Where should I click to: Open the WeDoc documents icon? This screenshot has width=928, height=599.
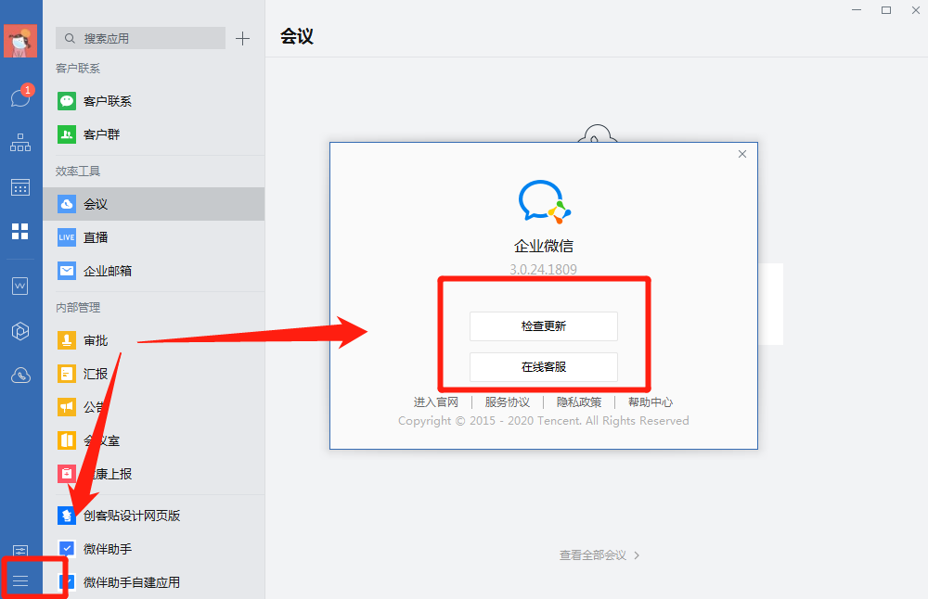[x=20, y=287]
